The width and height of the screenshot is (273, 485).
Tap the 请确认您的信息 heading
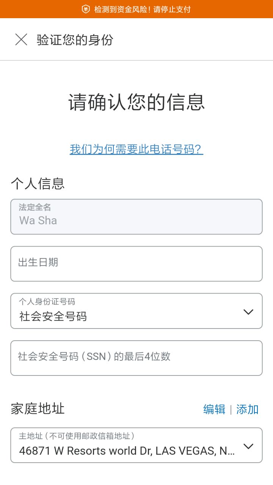(x=136, y=102)
